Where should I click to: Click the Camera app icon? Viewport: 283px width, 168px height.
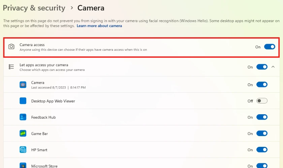click(x=23, y=85)
